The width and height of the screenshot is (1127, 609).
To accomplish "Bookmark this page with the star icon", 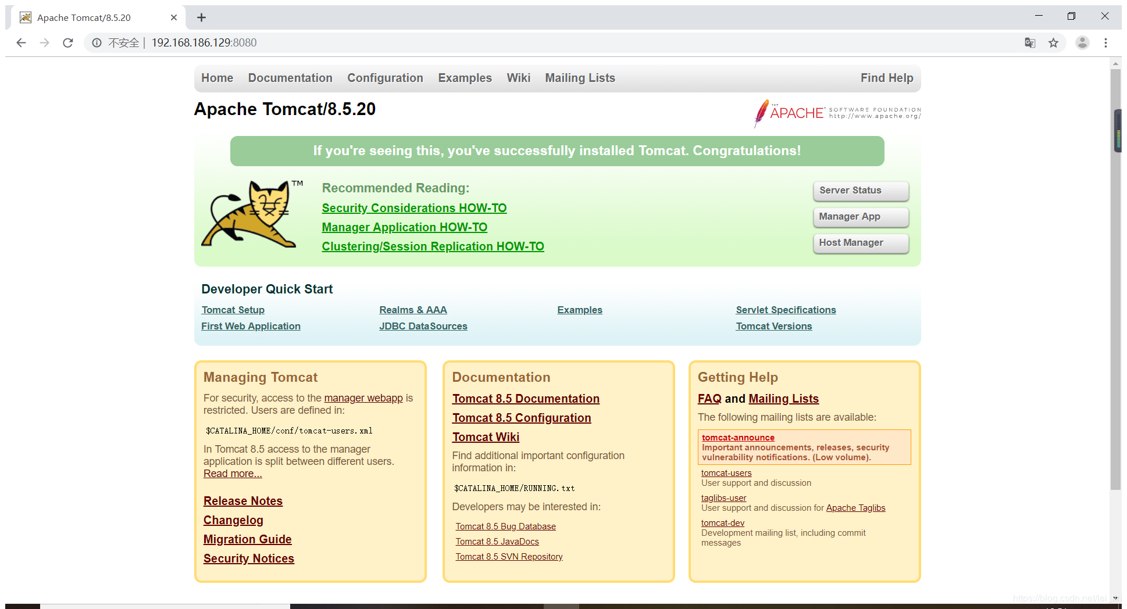I will (1053, 42).
